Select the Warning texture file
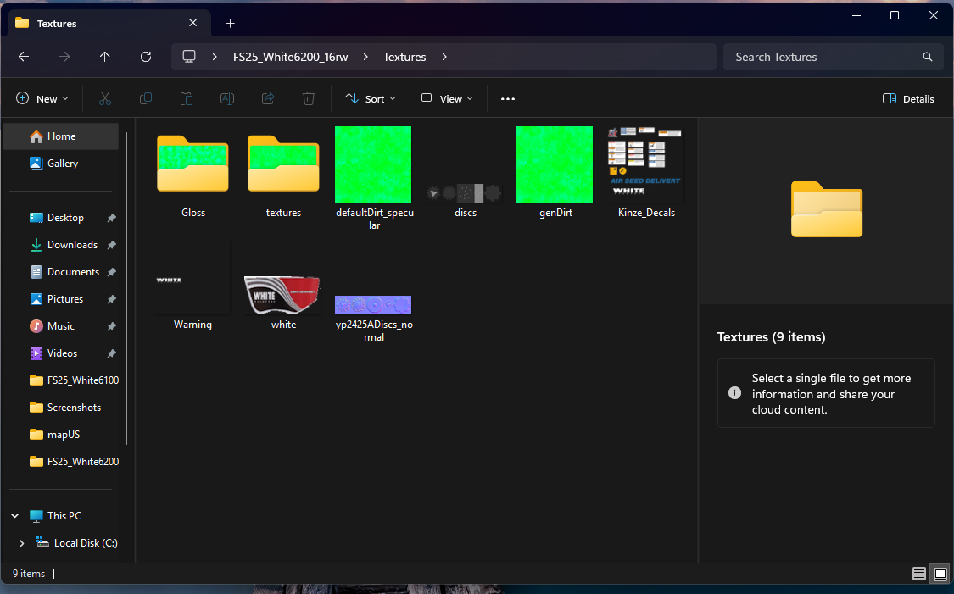Screen dimensions: 954x594 [192, 286]
